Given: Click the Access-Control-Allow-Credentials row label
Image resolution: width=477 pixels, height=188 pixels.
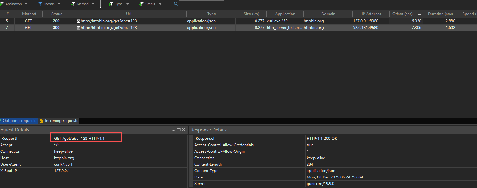Looking at the screenshot, I should (224, 145).
